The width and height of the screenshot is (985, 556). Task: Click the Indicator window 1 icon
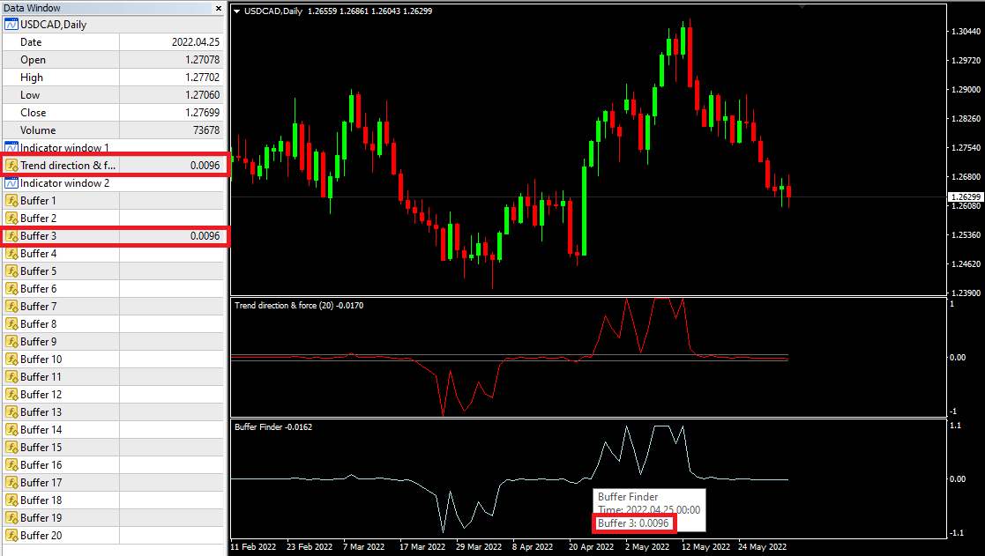coord(11,148)
